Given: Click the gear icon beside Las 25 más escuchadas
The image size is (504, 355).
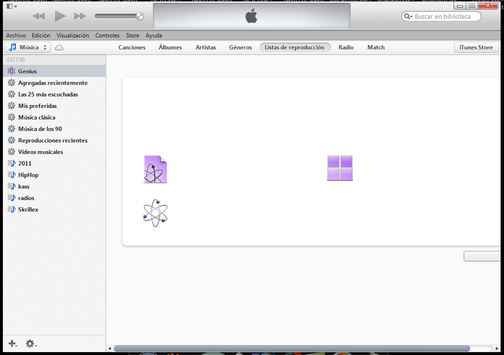Looking at the screenshot, I should [12, 94].
